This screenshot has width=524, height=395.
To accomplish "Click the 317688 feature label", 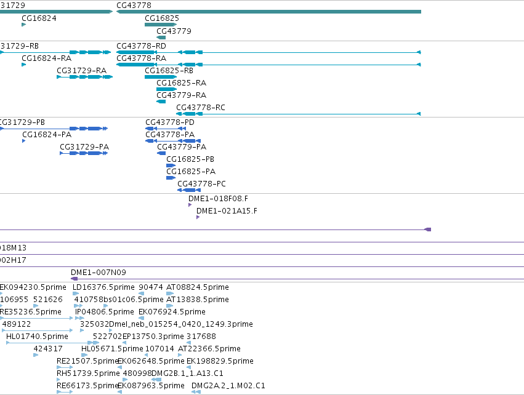I will 201,336.
